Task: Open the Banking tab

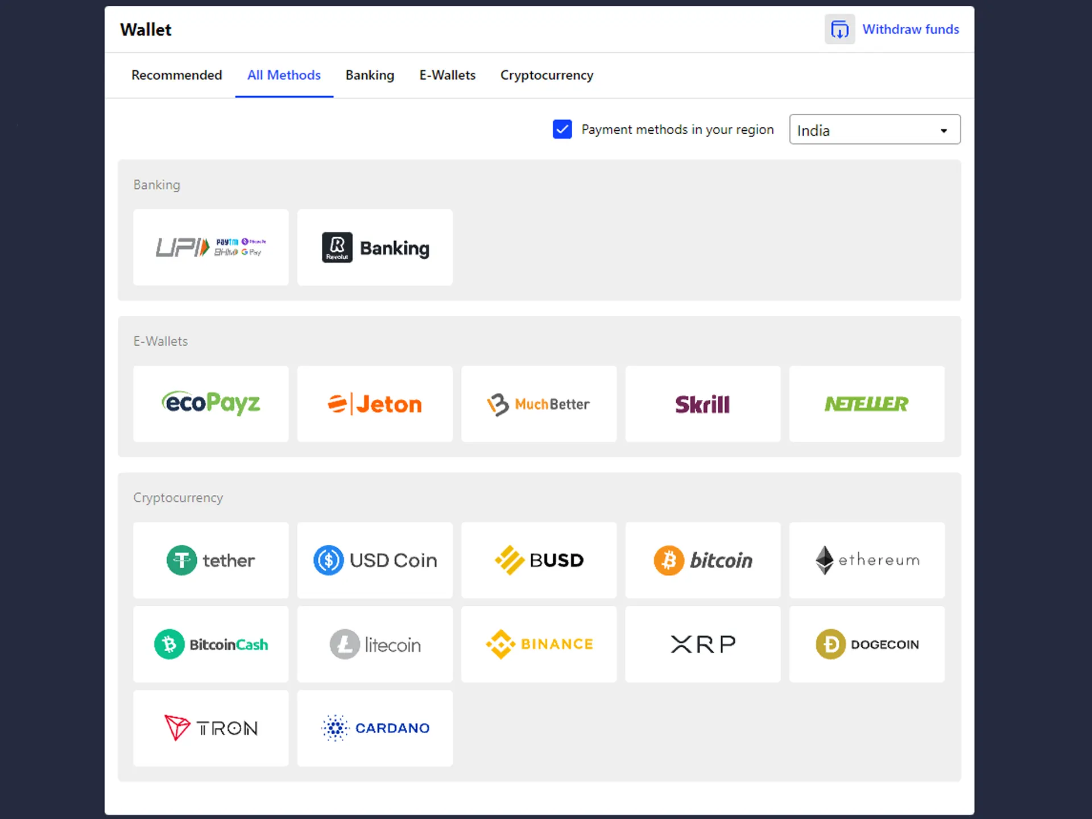Action: click(x=370, y=75)
